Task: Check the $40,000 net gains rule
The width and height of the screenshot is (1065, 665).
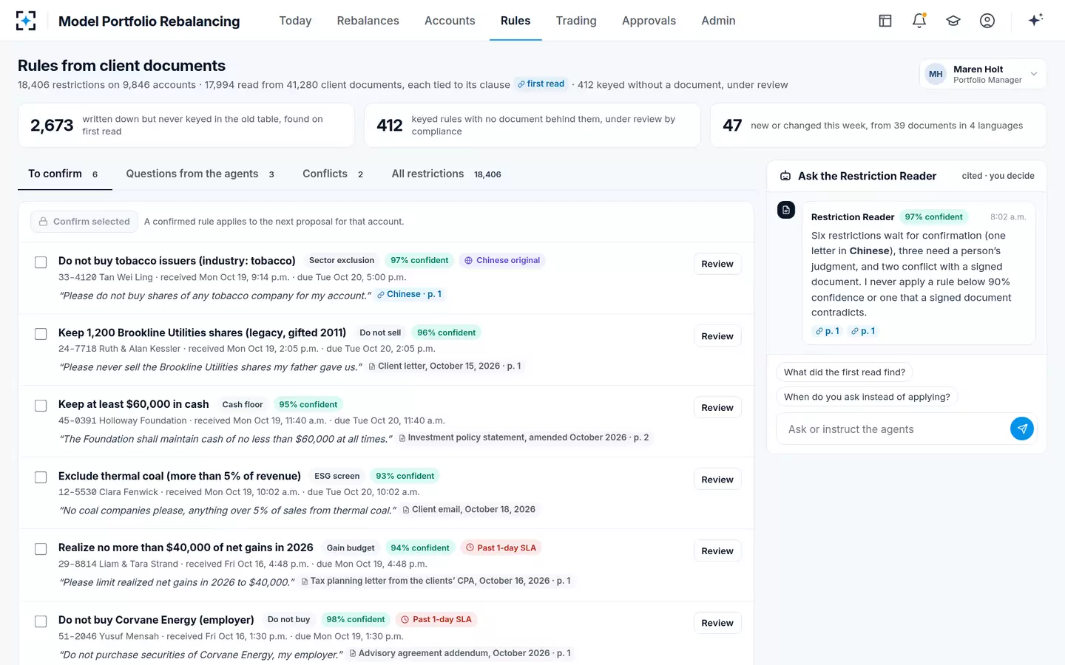Action: click(41, 549)
